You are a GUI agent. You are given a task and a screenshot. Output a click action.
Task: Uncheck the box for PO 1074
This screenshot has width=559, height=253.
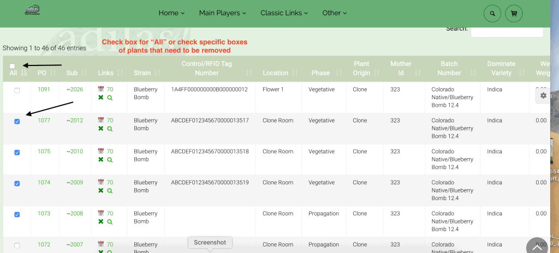pyautogui.click(x=17, y=184)
